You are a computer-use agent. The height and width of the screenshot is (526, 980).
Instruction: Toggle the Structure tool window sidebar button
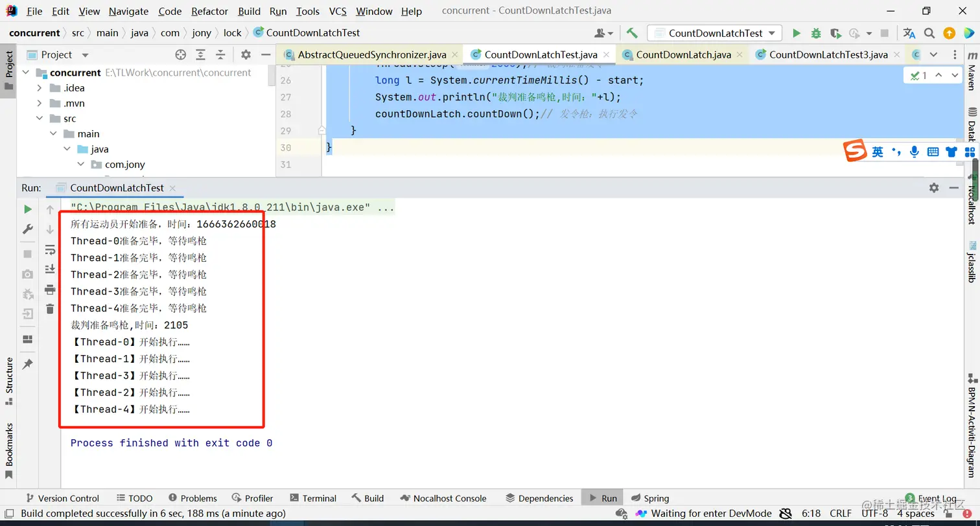8,381
